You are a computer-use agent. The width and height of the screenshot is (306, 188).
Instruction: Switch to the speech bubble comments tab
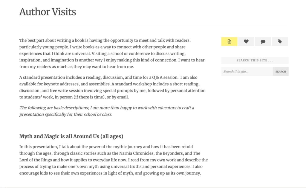coord(263,41)
